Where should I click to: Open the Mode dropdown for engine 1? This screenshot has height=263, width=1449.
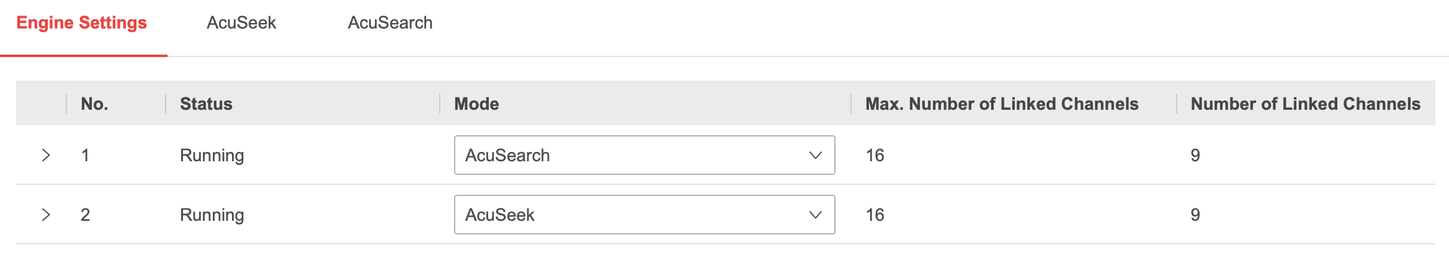click(x=644, y=155)
